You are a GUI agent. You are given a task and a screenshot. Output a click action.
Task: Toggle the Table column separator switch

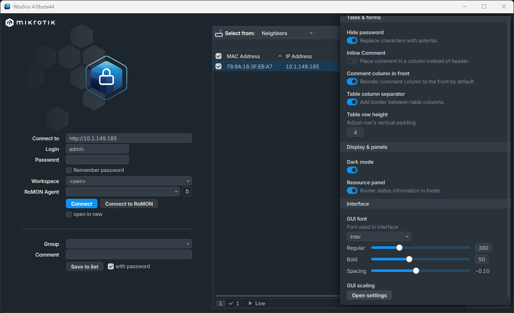point(352,102)
